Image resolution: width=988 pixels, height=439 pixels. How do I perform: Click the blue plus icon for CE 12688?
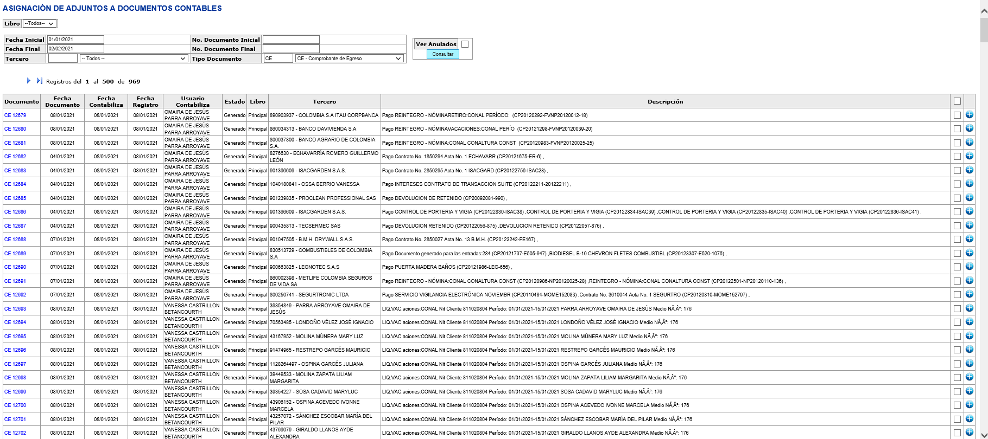pos(969,239)
